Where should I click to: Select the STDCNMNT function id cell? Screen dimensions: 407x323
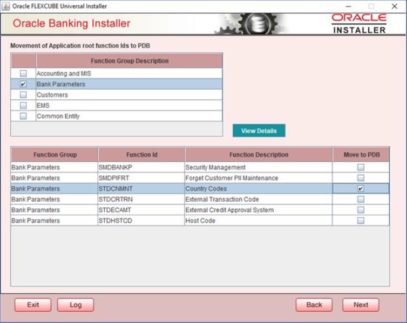(141, 189)
